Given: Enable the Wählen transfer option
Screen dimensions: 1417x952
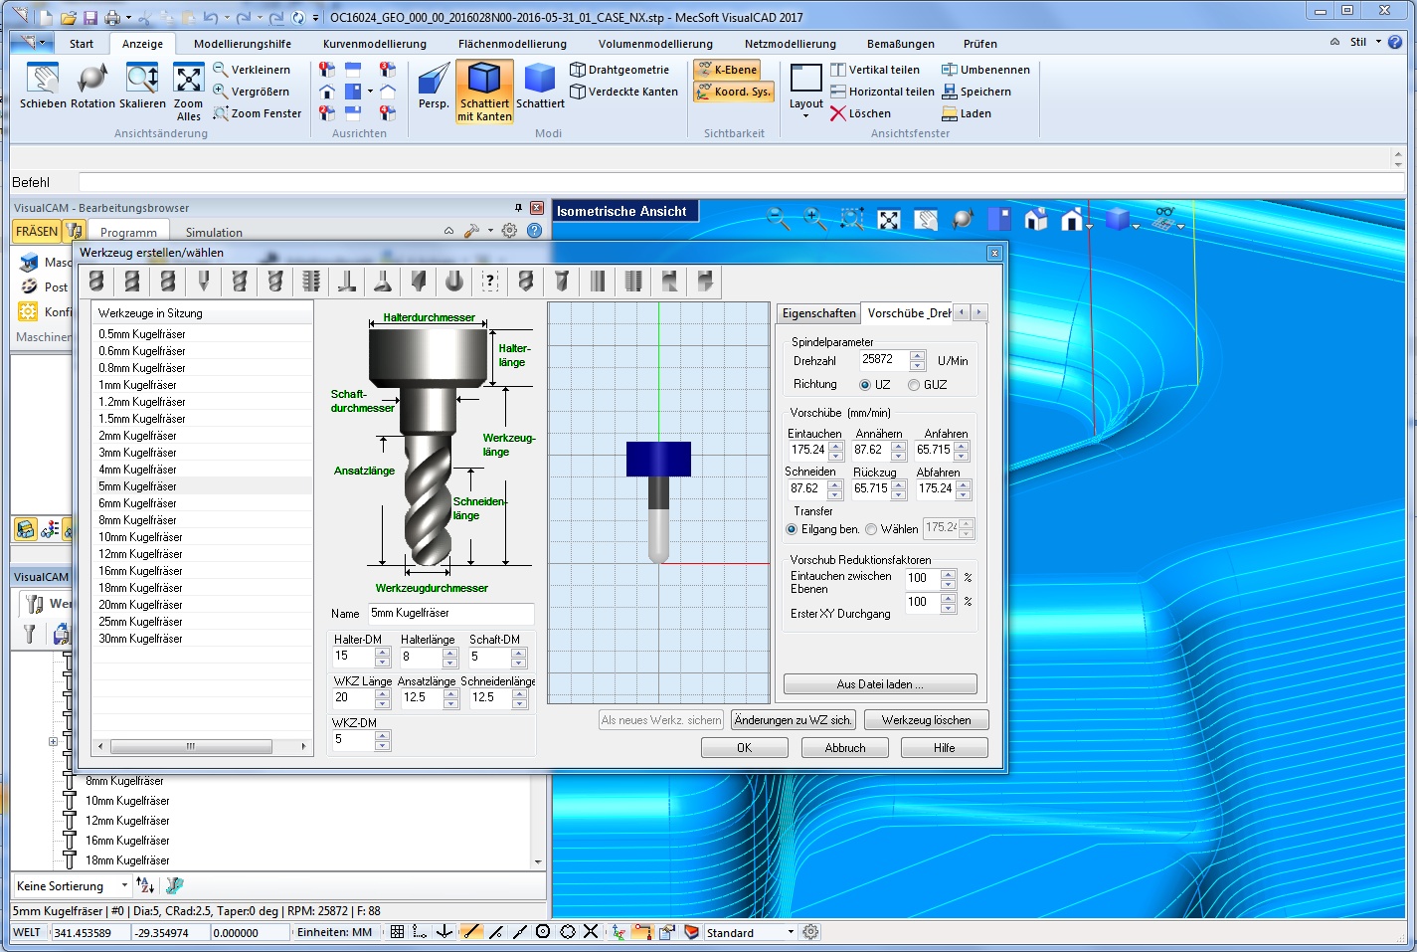Looking at the screenshot, I should 870,529.
